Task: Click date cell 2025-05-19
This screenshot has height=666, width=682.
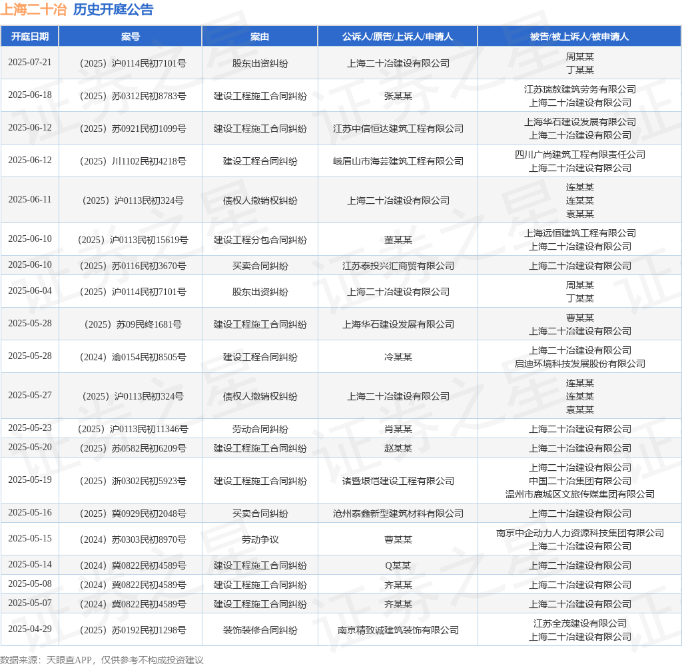Action: (29, 480)
